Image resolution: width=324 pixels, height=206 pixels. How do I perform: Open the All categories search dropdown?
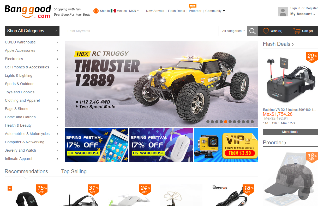coord(233,31)
